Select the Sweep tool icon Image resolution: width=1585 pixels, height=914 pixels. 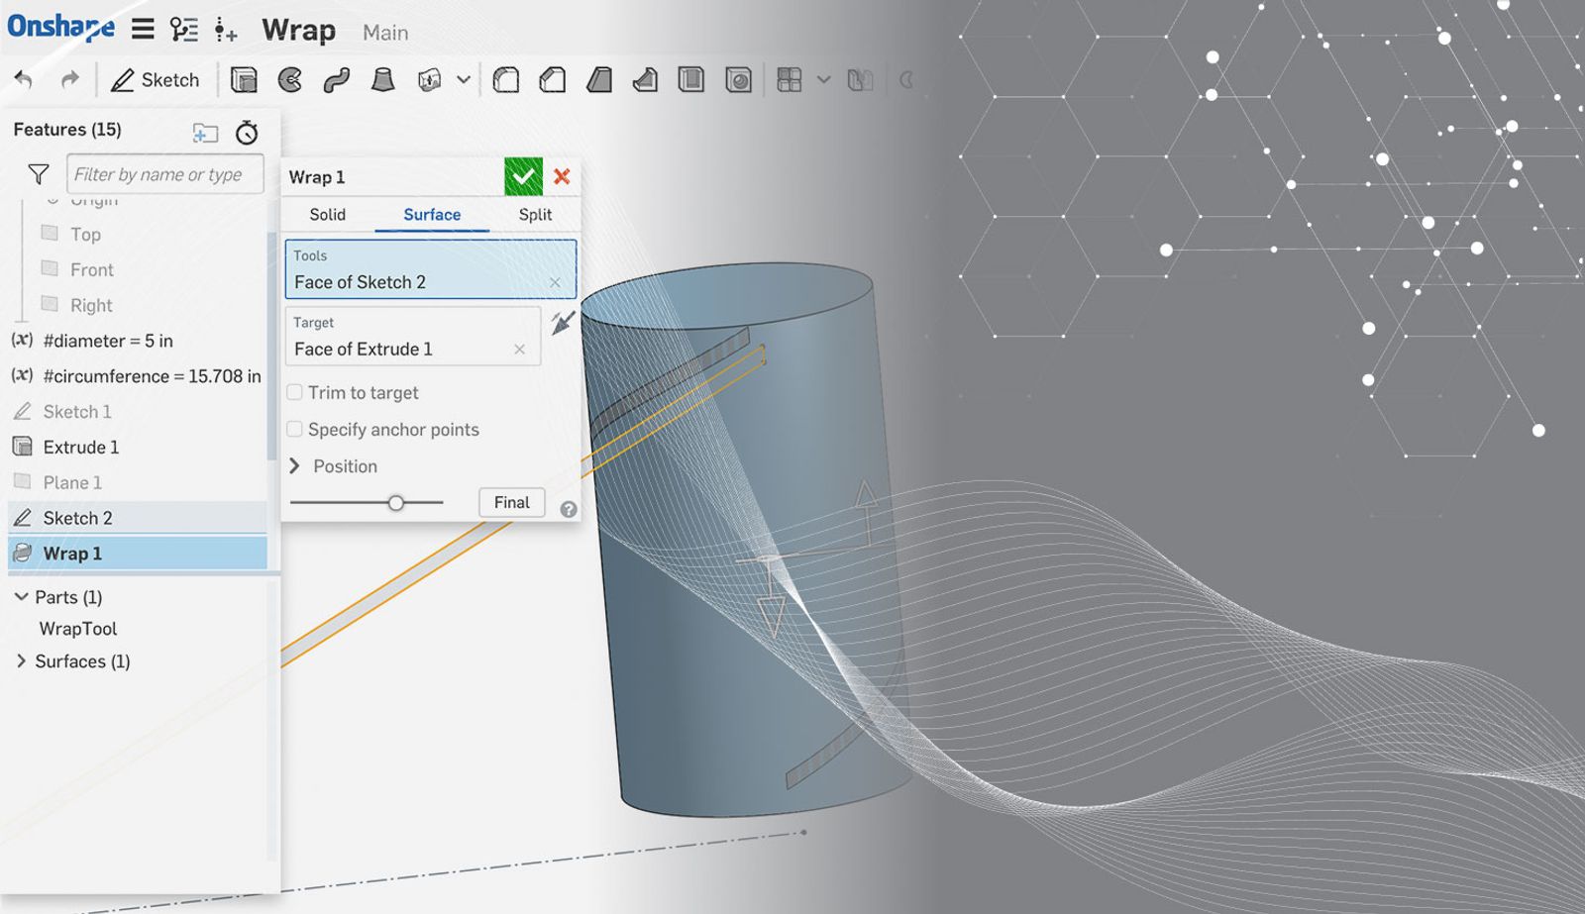(337, 80)
